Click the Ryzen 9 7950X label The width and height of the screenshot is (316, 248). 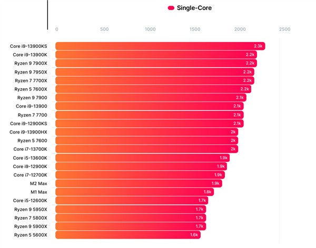31,72
